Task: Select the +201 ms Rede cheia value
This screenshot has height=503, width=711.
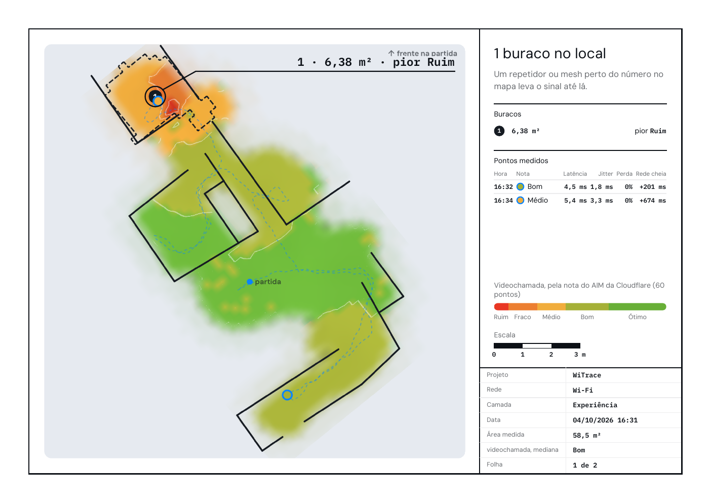Action: [x=653, y=187]
